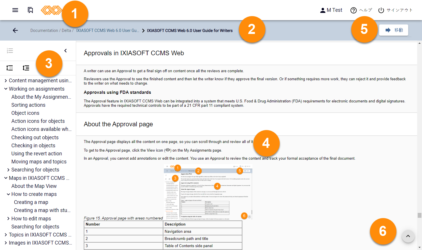Click サインアウト to sign out
Viewport: 422px width, 250px height.
coord(395,10)
